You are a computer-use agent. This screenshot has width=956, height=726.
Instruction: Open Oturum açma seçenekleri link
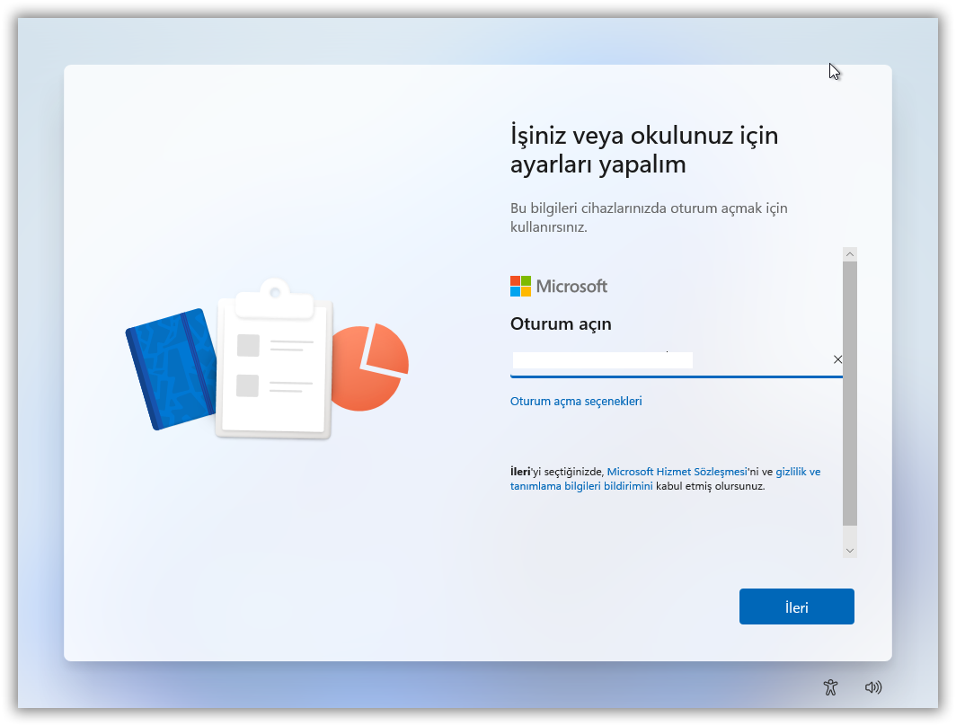[x=576, y=401]
